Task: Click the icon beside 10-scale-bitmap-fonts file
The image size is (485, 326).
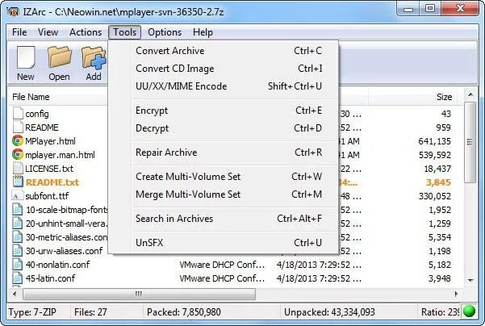Action: click(x=18, y=209)
